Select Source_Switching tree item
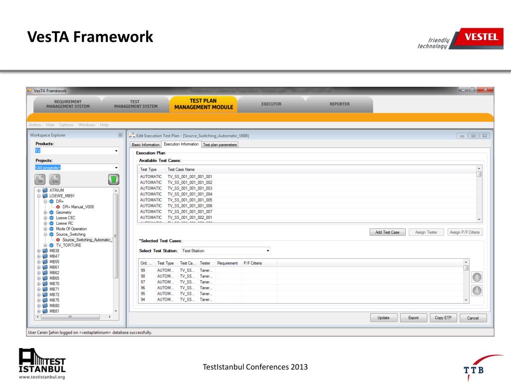 coord(71,234)
